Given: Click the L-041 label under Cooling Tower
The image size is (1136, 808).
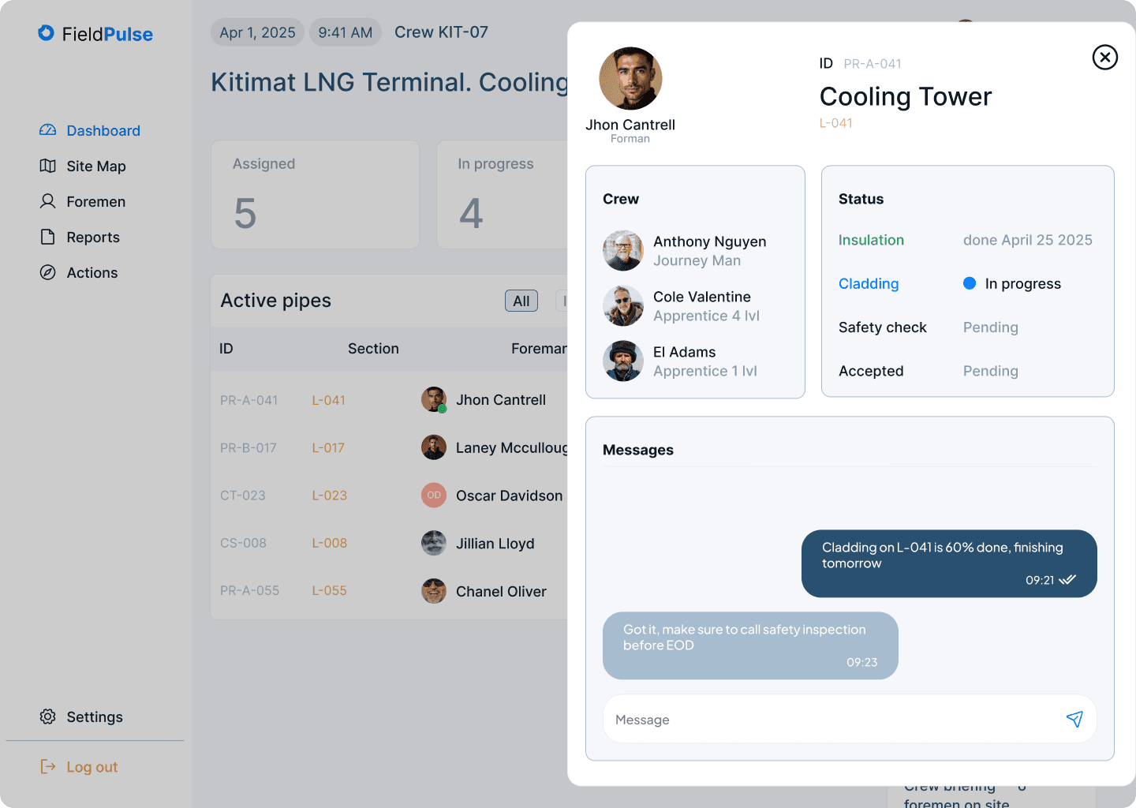Looking at the screenshot, I should (x=836, y=123).
